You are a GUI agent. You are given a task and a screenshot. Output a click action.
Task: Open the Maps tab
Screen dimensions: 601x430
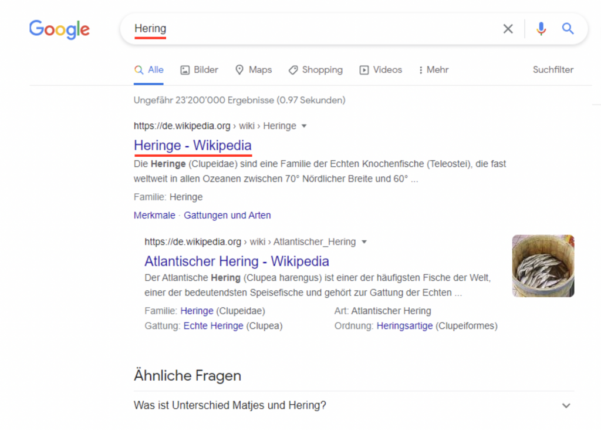click(x=254, y=70)
